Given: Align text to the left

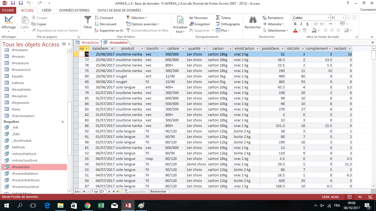Looking at the screenshot, I should (326, 30).
